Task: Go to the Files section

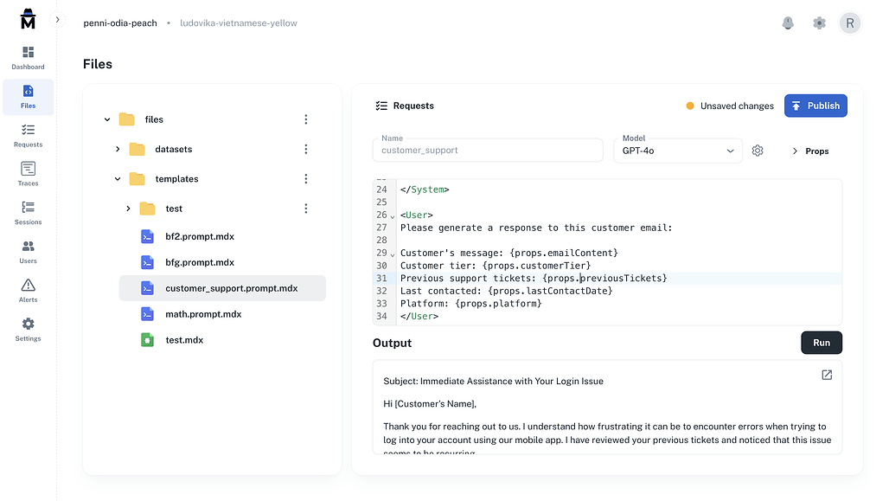Action: tap(28, 98)
